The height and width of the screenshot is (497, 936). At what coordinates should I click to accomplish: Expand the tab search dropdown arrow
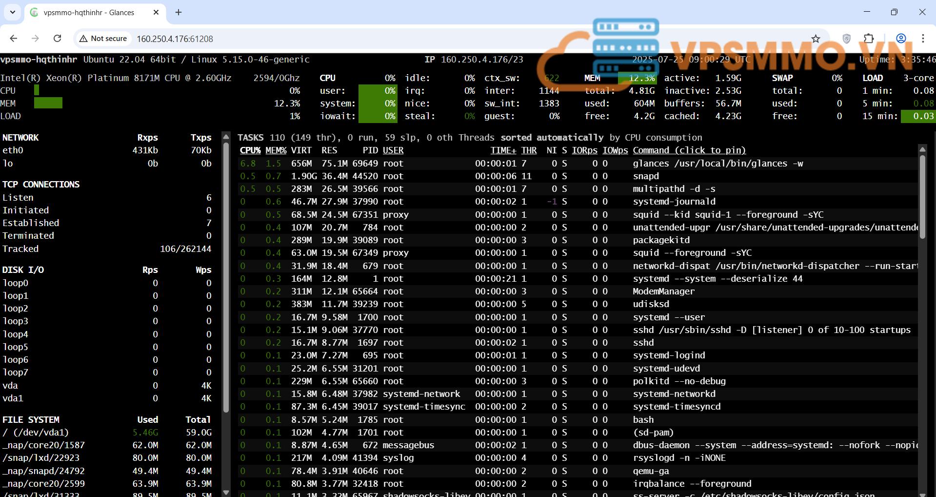(x=13, y=12)
